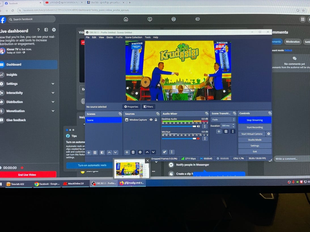Unmute the Mic/Aux audio channel
Viewport: 310px width, 232px height.
198,139
